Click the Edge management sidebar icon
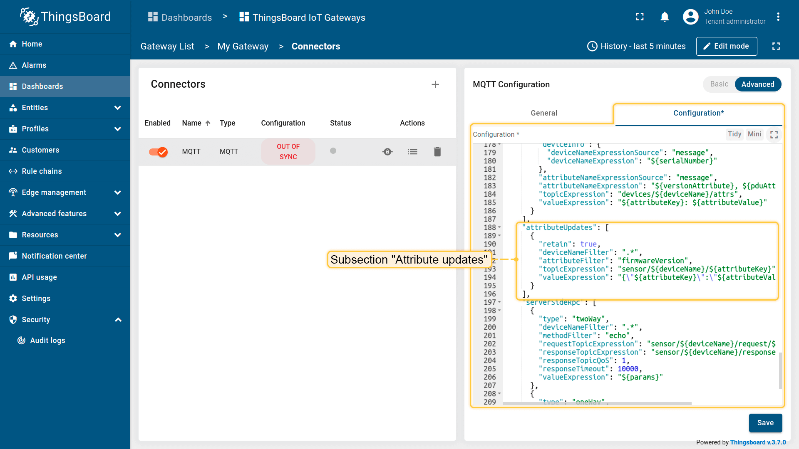 tap(13, 192)
